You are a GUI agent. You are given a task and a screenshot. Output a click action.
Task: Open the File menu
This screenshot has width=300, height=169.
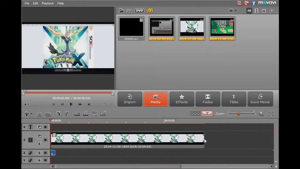coord(27,3)
